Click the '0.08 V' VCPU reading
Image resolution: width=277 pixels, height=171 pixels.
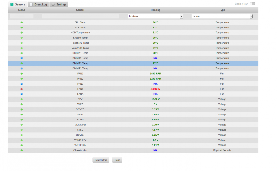point(155,120)
